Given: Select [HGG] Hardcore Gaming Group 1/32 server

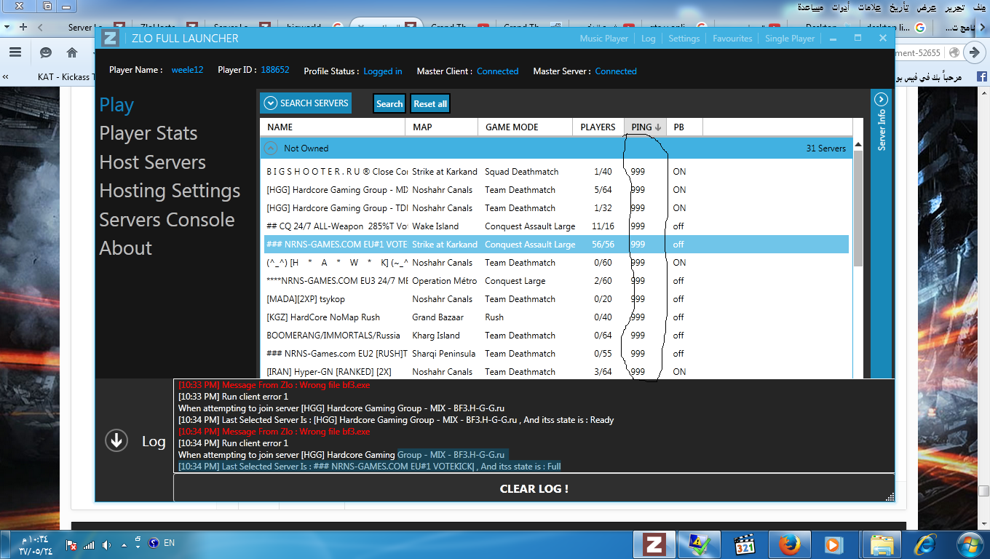Looking at the screenshot, I should [555, 208].
